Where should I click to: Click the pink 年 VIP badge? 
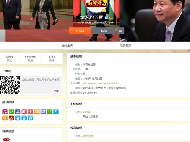[x=5, y=112]
